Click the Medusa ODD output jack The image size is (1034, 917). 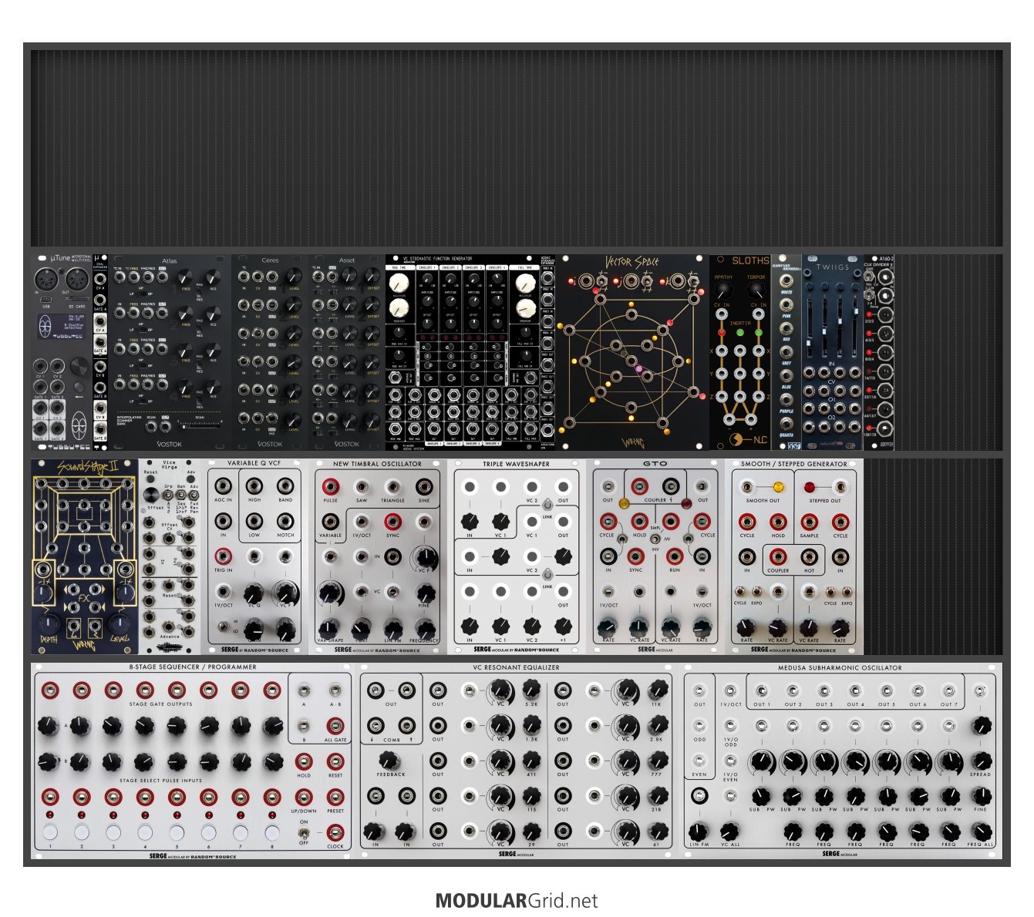click(699, 726)
